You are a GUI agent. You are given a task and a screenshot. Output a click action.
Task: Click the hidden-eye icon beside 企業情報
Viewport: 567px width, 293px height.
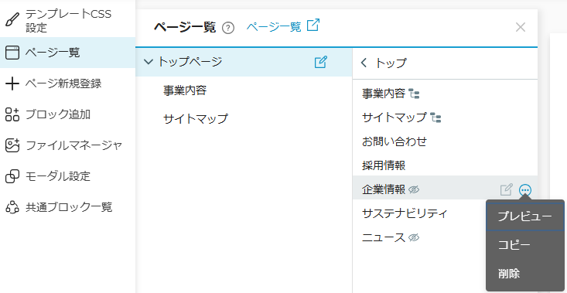click(x=414, y=189)
